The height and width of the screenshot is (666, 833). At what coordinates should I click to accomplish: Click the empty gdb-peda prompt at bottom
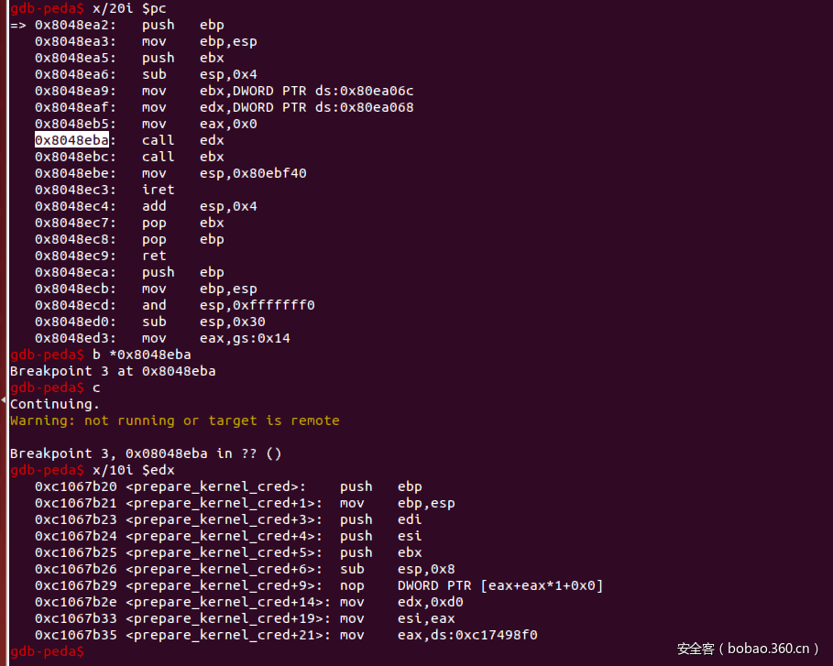tap(47, 651)
